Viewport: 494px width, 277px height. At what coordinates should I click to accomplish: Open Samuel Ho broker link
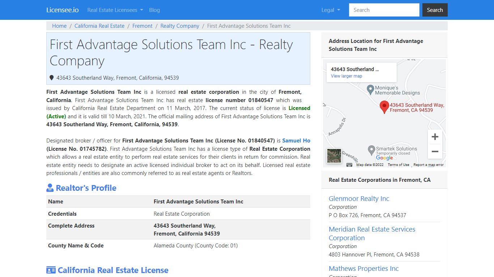[x=296, y=141]
